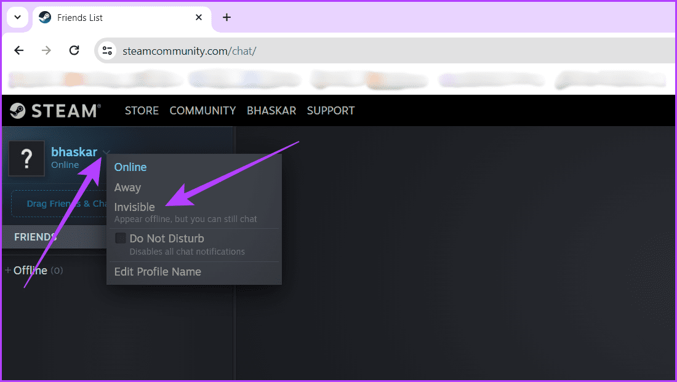Image resolution: width=677 pixels, height=382 pixels.
Task: Click the browser forward arrow
Action: (x=46, y=50)
